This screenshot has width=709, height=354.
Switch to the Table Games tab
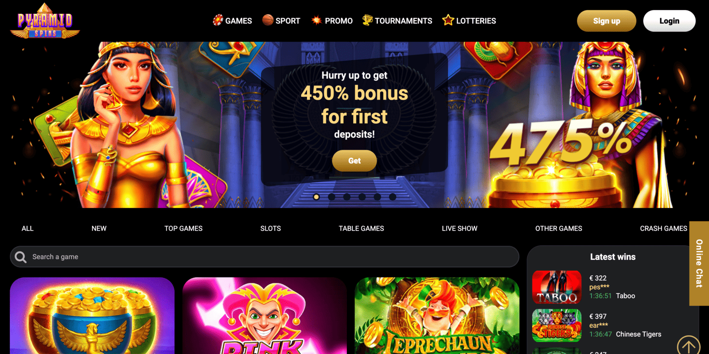pos(362,228)
